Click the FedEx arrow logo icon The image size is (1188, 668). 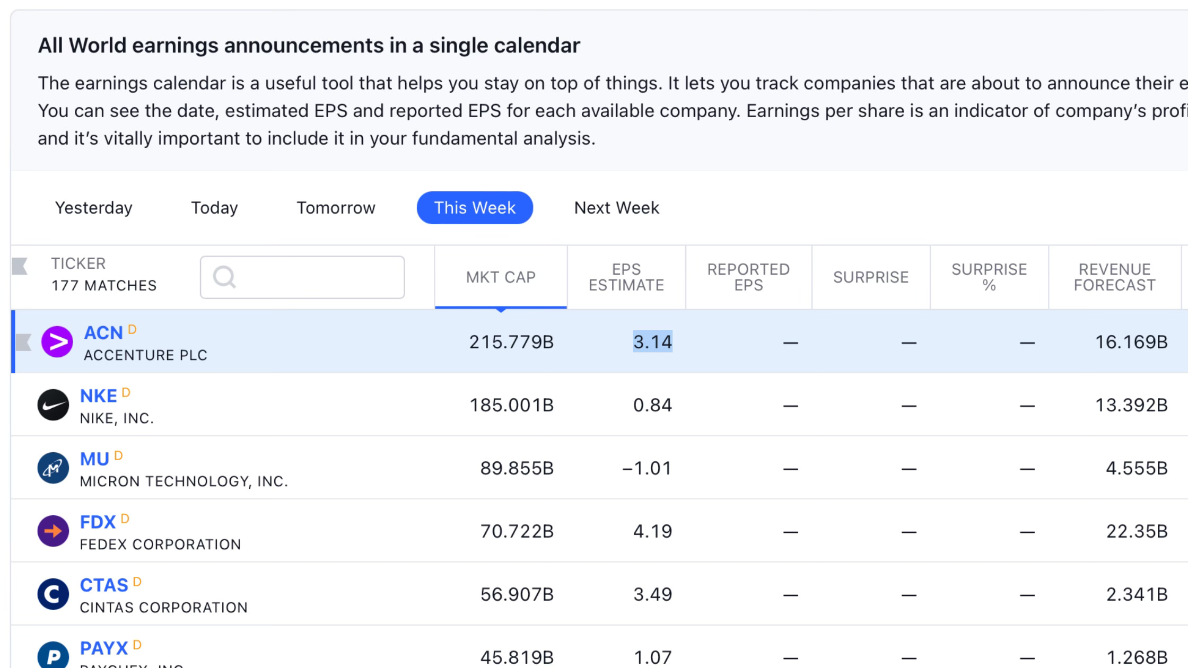click(53, 531)
